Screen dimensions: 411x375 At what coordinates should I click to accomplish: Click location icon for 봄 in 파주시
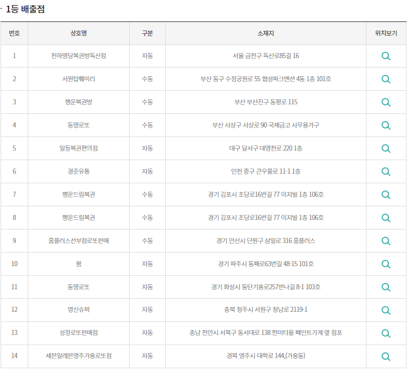(386, 264)
